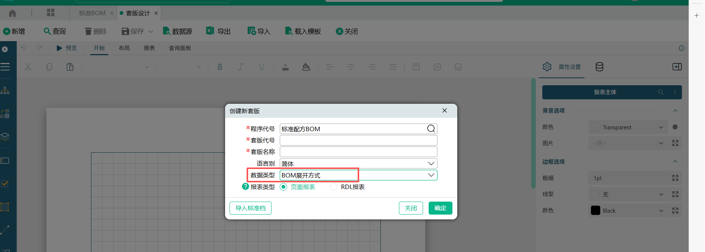Select the 页面报表 radio option
This screenshot has width=705, height=252.
tap(284, 187)
